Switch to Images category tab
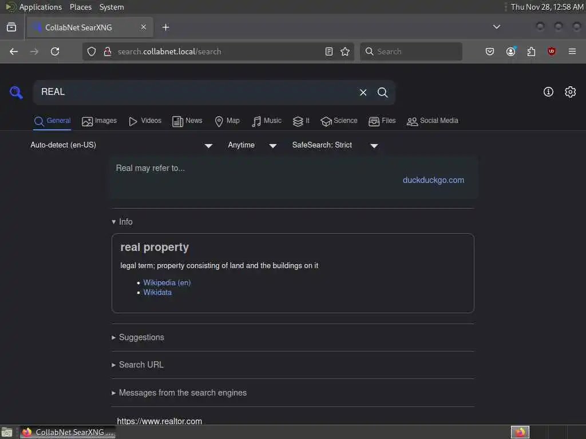The width and height of the screenshot is (586, 439). coord(99,121)
